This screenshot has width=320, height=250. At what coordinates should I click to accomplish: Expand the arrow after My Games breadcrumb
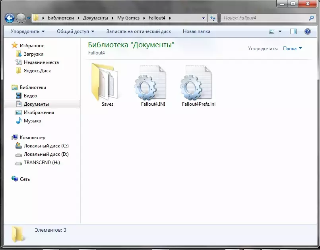pos(144,18)
